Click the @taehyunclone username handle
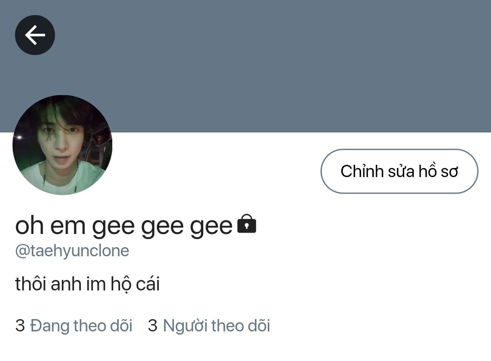The image size is (491, 361). pos(72,251)
